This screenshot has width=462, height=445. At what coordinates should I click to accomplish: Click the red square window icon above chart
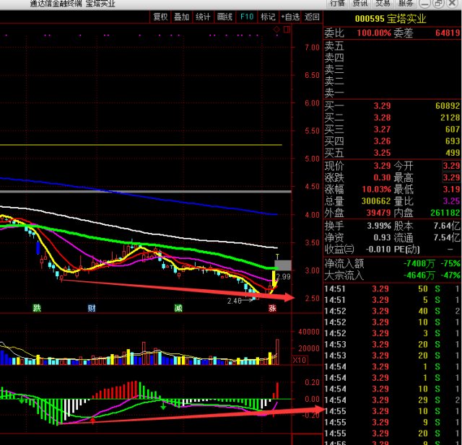coord(287,29)
